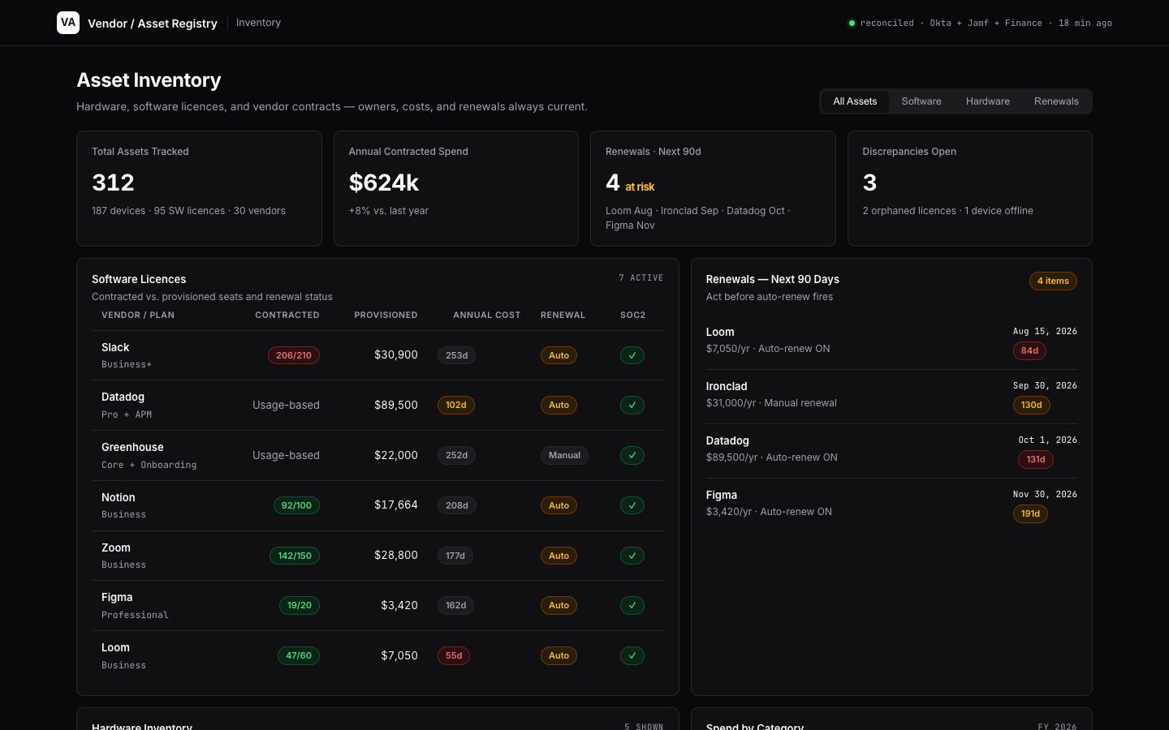The height and width of the screenshot is (730, 1169).
Task: Click the Zoom $28,800 annual cost
Action: [396, 555]
